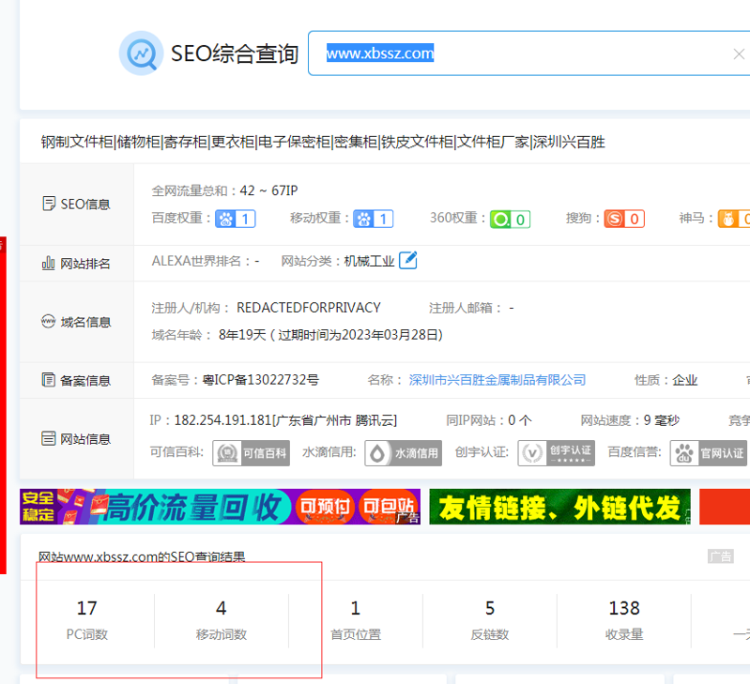750x684 pixels.
Task: Click the 创宇认证 badge
Action: (557, 453)
